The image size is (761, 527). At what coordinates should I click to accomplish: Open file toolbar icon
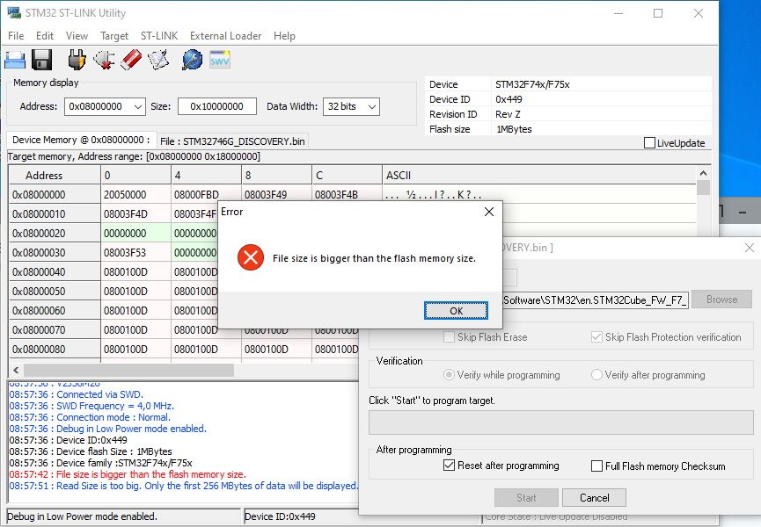pos(15,60)
